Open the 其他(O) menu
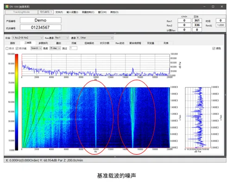The width and height of the screenshot is (232, 182). [x=114, y=12]
